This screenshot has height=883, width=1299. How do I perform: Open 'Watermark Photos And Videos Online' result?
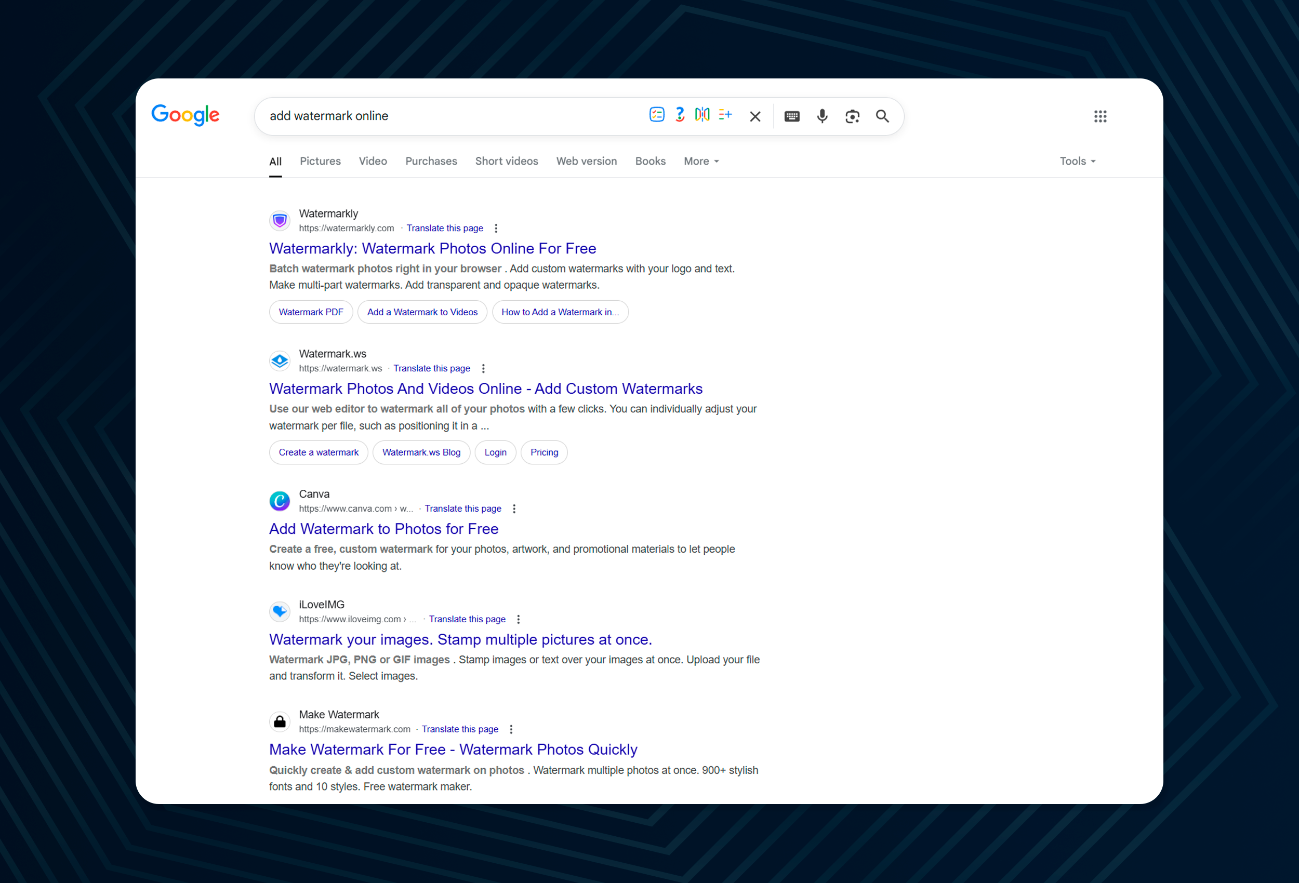(x=486, y=389)
